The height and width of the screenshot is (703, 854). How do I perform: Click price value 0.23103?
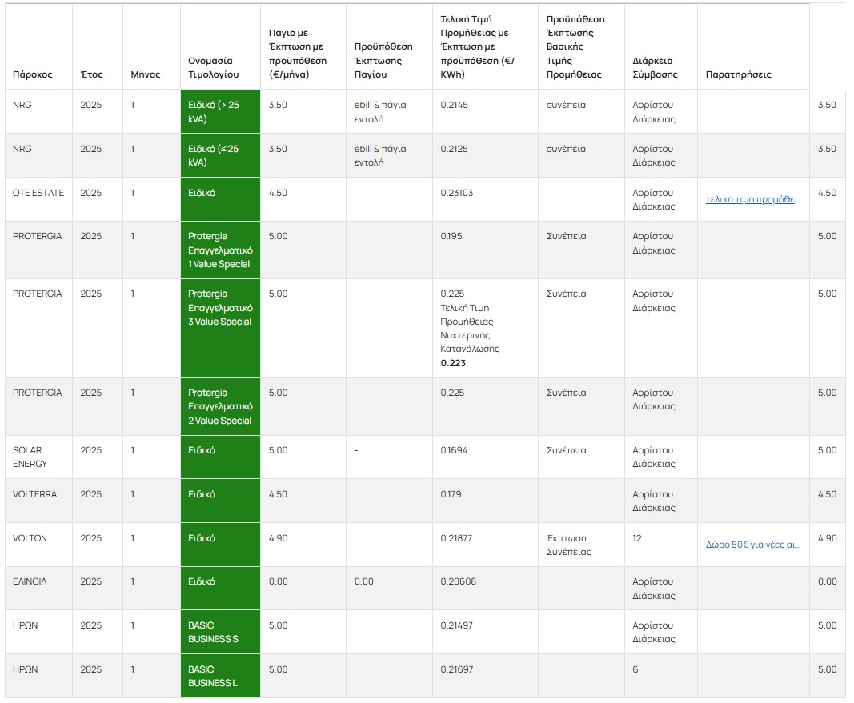(x=457, y=193)
